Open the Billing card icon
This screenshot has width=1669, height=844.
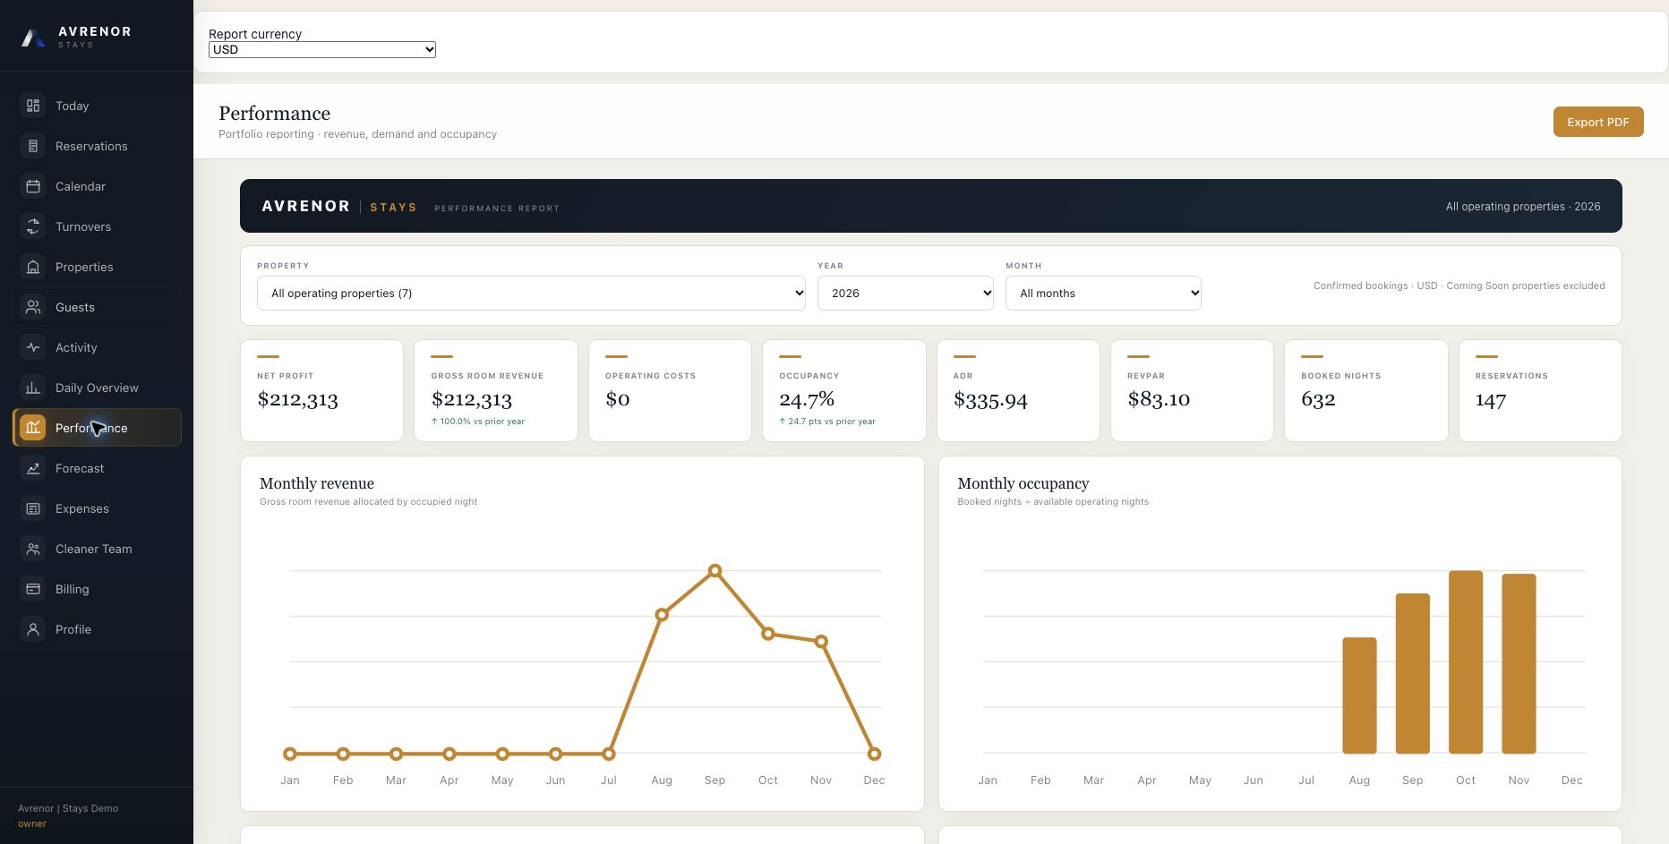coord(33,589)
